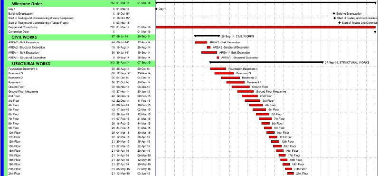This screenshot has width=379, height=176.
Task: Click the 4th Floor activity name
Action: pos(13,105)
